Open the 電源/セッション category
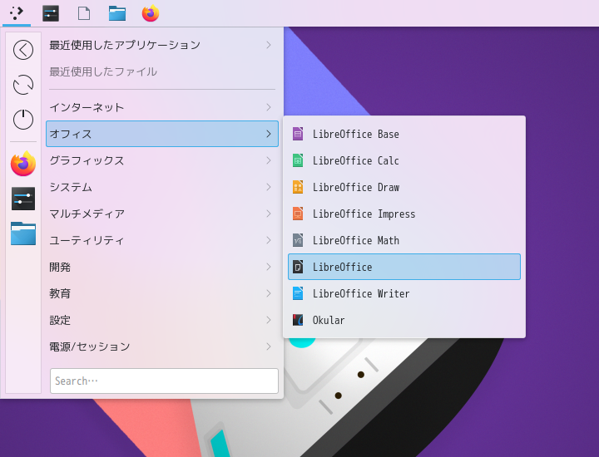The height and width of the screenshot is (457, 599). tap(162, 346)
